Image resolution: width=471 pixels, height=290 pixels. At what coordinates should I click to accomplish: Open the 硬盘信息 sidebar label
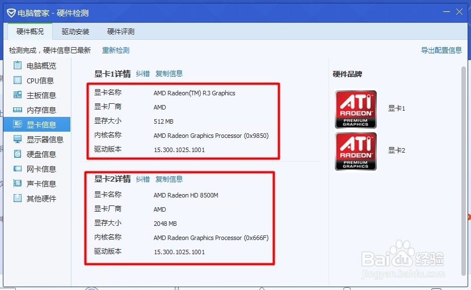[41, 154]
